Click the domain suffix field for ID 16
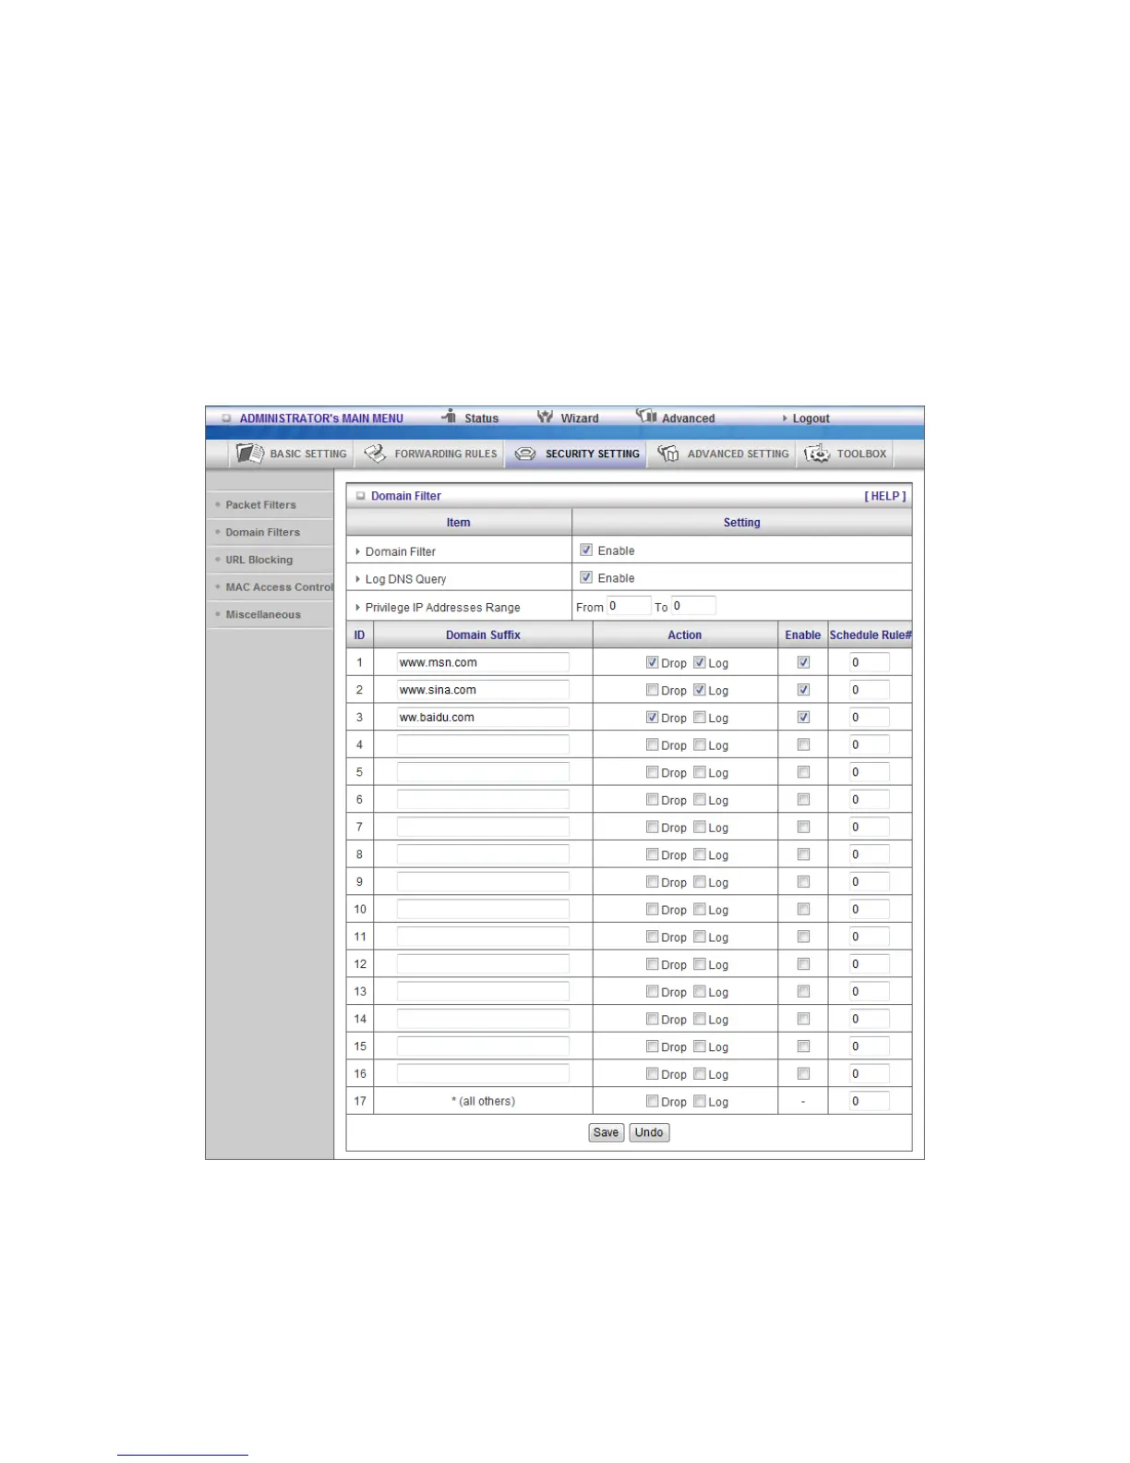This screenshot has width=1130, height=1463. 483,1073
